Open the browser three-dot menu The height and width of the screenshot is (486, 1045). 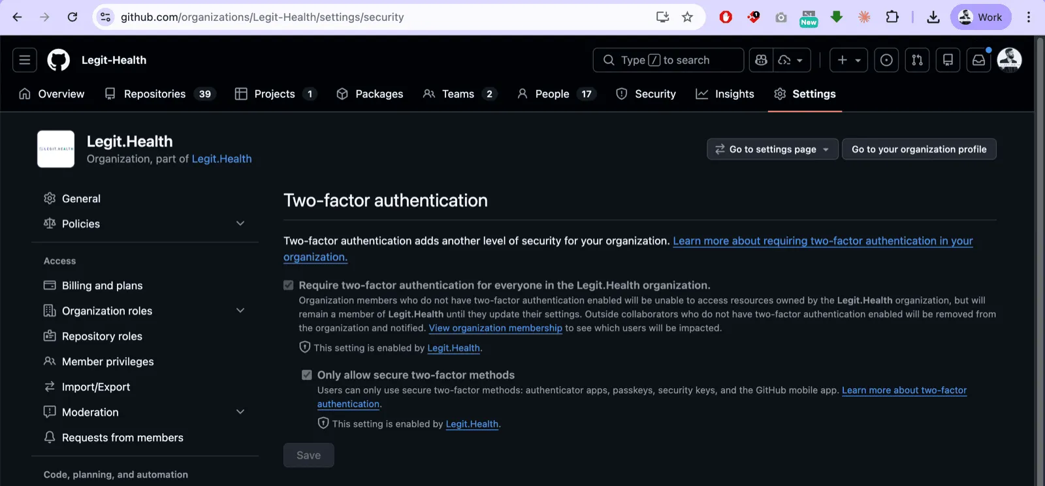coord(1029,17)
